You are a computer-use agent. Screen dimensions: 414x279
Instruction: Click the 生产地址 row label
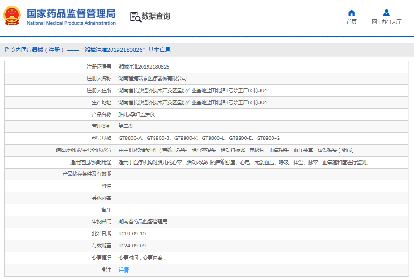pos(101,102)
